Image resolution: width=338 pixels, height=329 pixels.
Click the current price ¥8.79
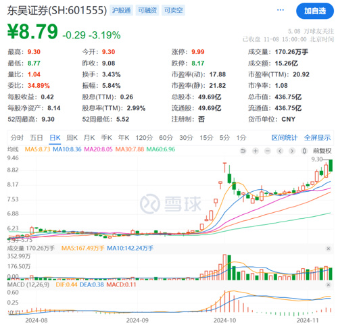(32, 32)
